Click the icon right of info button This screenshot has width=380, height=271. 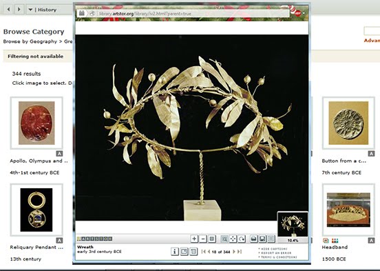184,252
